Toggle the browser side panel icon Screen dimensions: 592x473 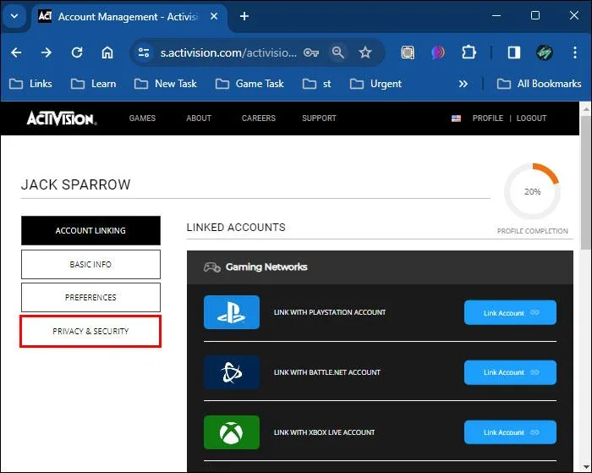pos(514,52)
